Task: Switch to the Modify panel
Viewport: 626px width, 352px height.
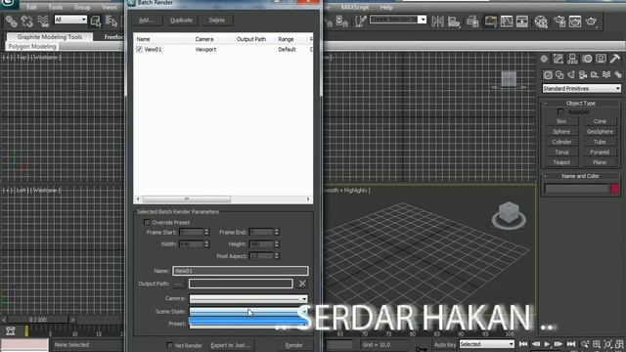Action: click(x=559, y=59)
